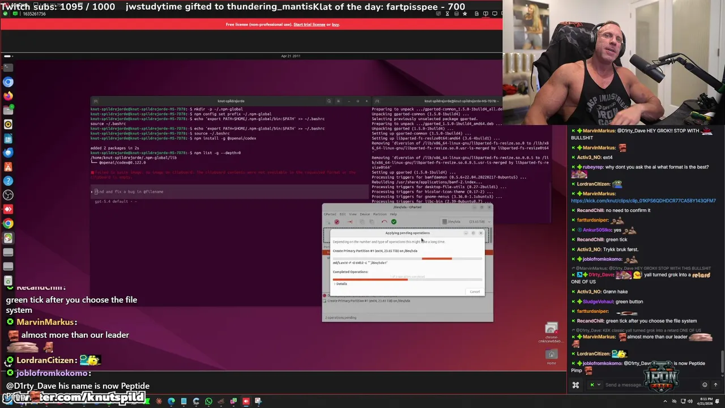Click the mkfs.ext4 operation progress bar
725x408 pixels.
(407, 258)
